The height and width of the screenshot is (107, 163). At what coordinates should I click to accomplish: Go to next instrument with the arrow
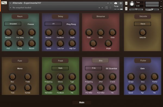coord(111,3)
